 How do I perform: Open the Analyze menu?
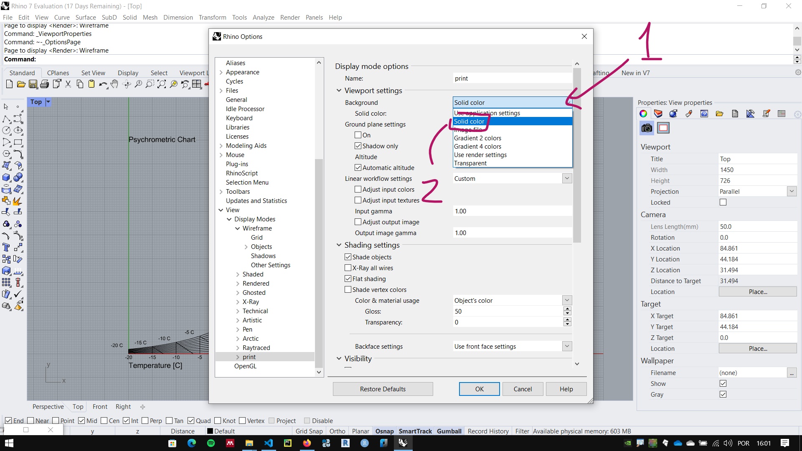[263, 17]
